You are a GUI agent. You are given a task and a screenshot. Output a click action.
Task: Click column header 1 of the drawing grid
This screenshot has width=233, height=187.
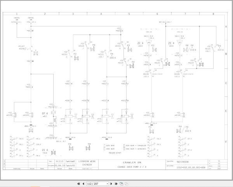tap(17, 14)
